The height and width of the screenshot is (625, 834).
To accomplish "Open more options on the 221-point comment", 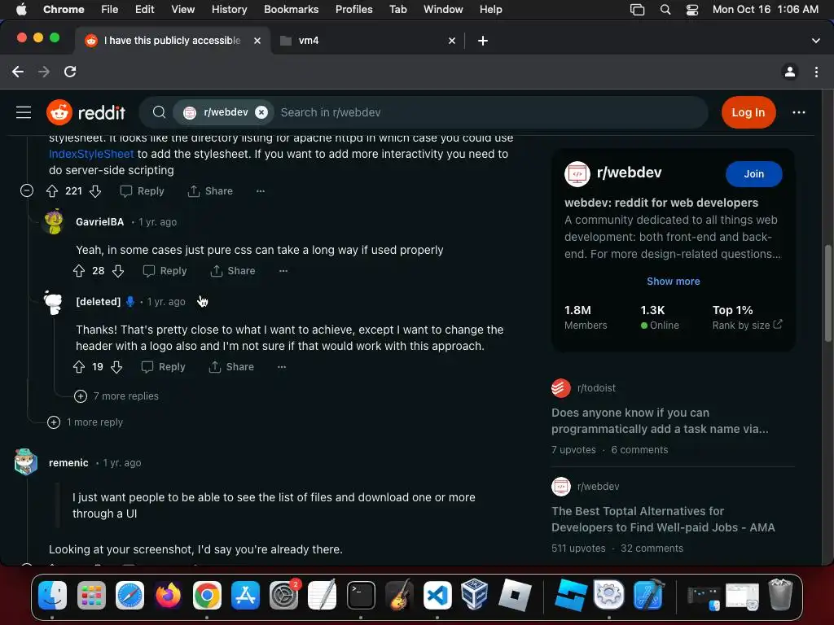I will coord(260,190).
